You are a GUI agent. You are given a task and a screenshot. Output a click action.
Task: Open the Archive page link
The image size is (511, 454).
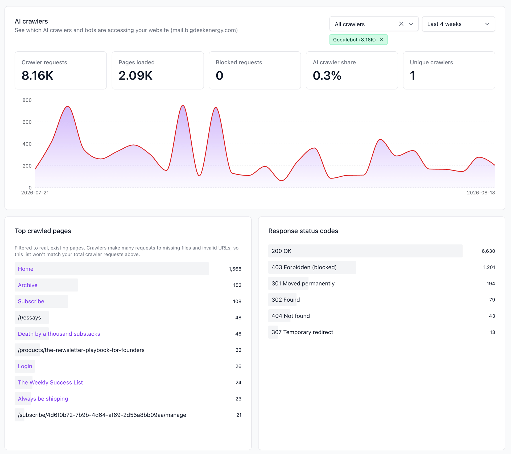[x=28, y=285]
